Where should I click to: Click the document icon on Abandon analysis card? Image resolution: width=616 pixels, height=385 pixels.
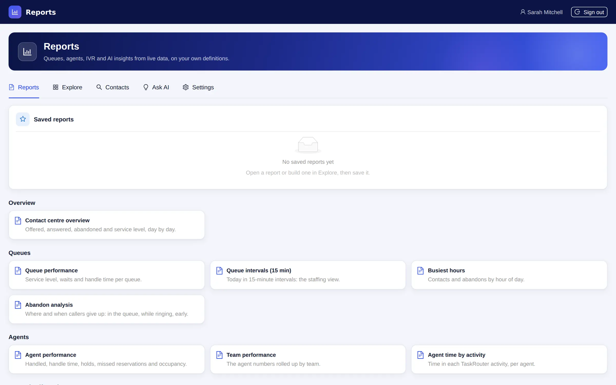pos(18,305)
